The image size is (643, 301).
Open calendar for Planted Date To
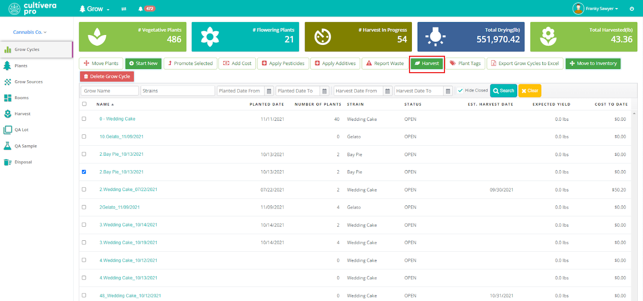[x=324, y=91]
